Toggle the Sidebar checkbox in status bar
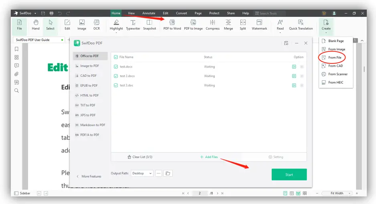376x204 pixels. [x=16, y=193]
